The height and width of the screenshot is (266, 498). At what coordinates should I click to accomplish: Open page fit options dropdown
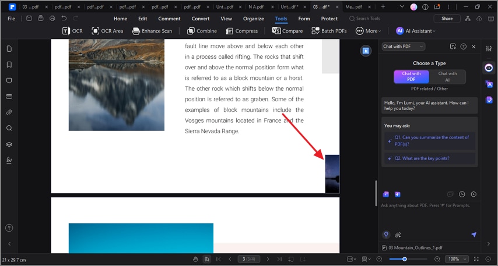(x=351, y=259)
